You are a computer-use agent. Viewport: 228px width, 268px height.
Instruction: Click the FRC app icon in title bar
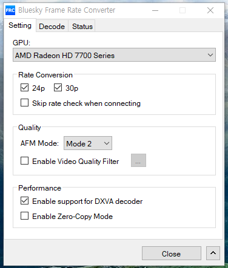pyautogui.click(x=10, y=10)
